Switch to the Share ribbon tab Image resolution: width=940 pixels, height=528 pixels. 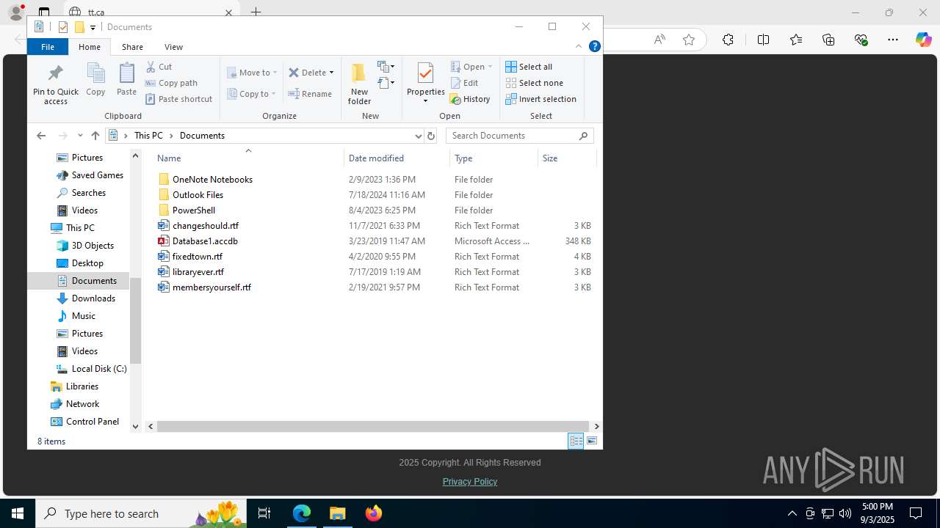click(x=132, y=46)
